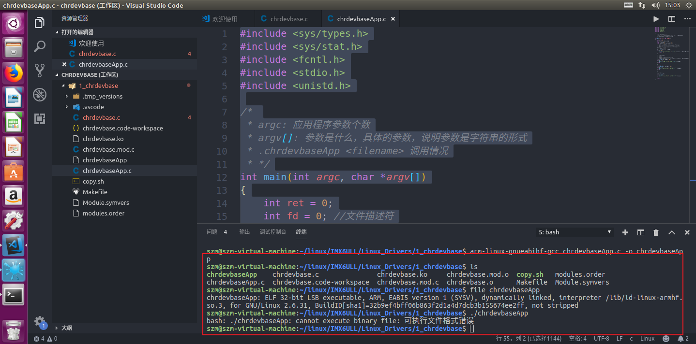Open the notifications bell in the status bar
Viewport: 696px width, 344px height.
(x=683, y=339)
